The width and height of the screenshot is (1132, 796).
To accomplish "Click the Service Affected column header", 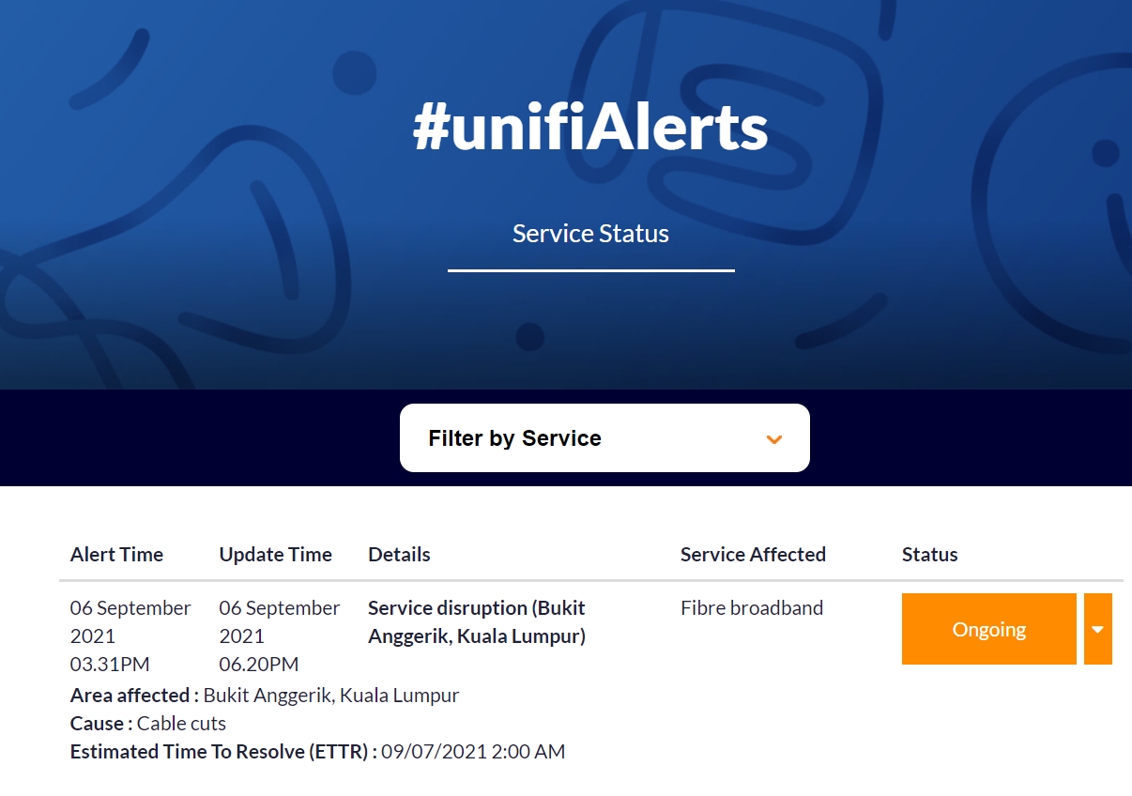I will [x=753, y=554].
